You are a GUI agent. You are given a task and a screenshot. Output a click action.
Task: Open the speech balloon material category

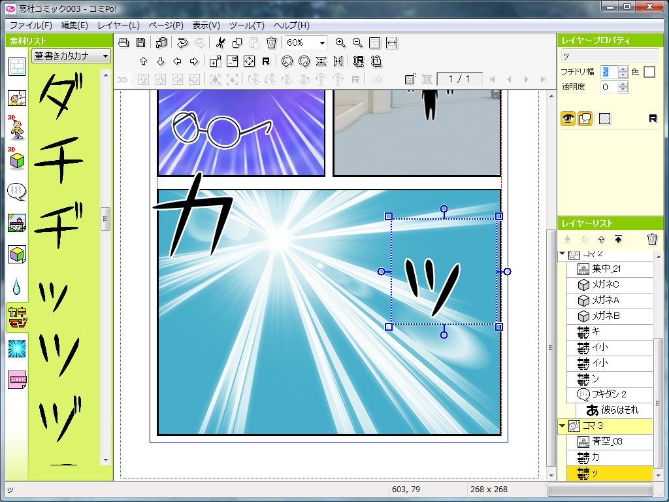point(17,192)
